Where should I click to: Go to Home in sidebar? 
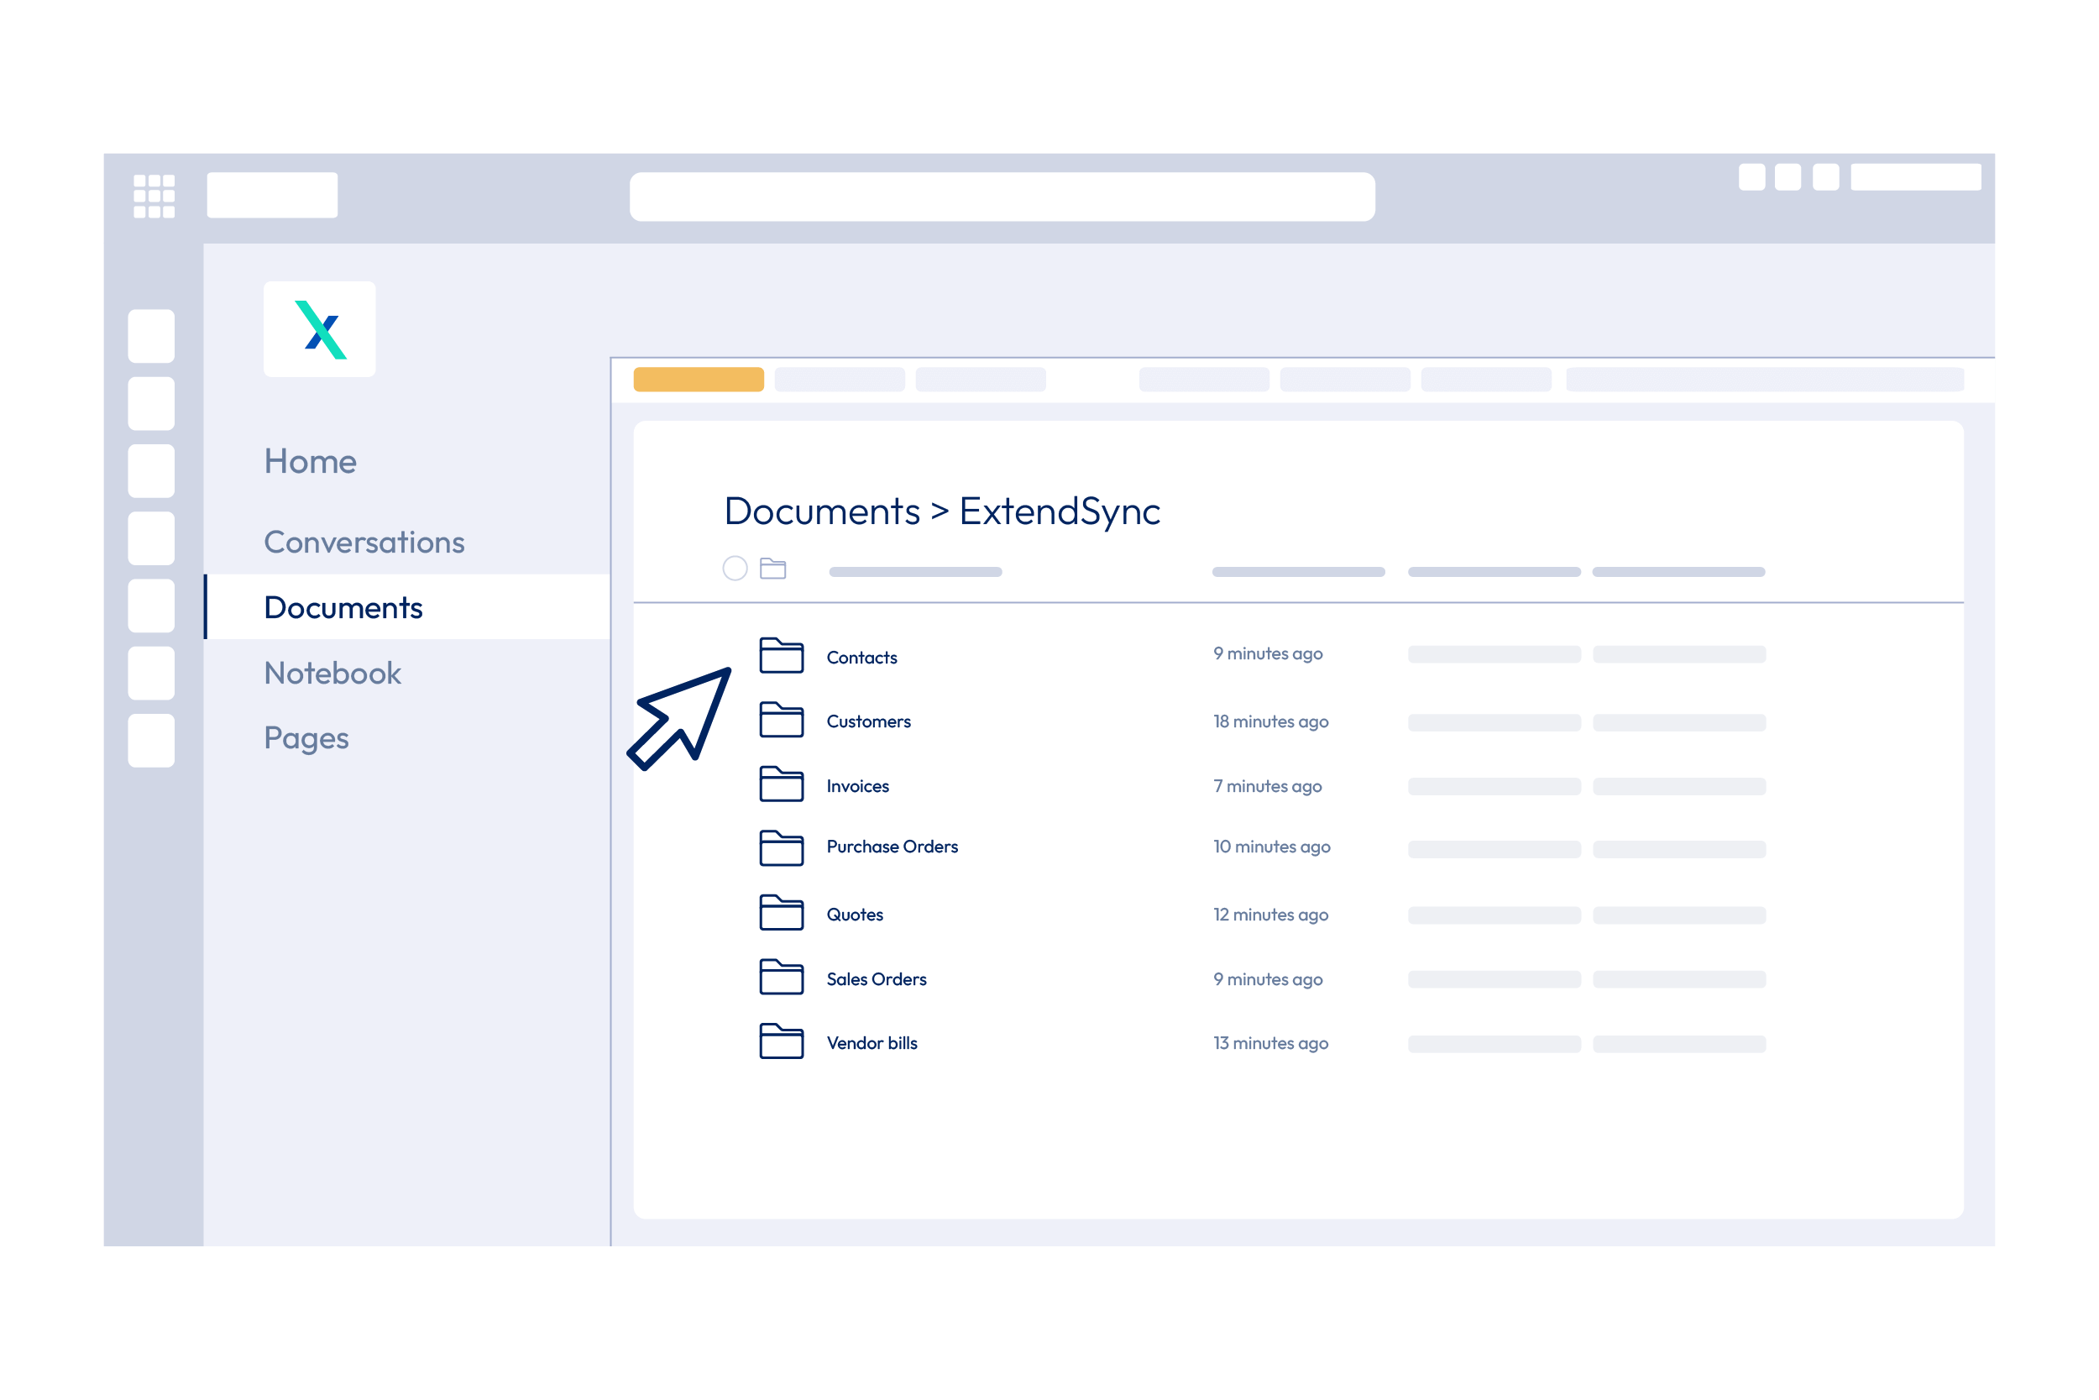[x=310, y=462]
